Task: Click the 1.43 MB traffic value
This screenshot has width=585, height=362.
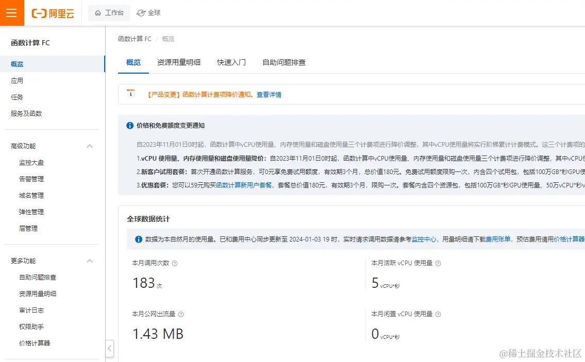Action: [158, 334]
